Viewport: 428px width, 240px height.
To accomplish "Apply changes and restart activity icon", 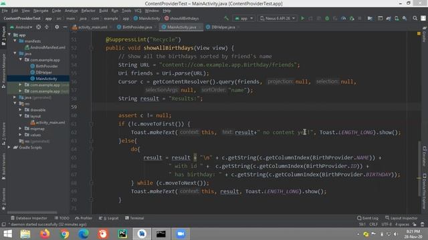I will 310,18.
